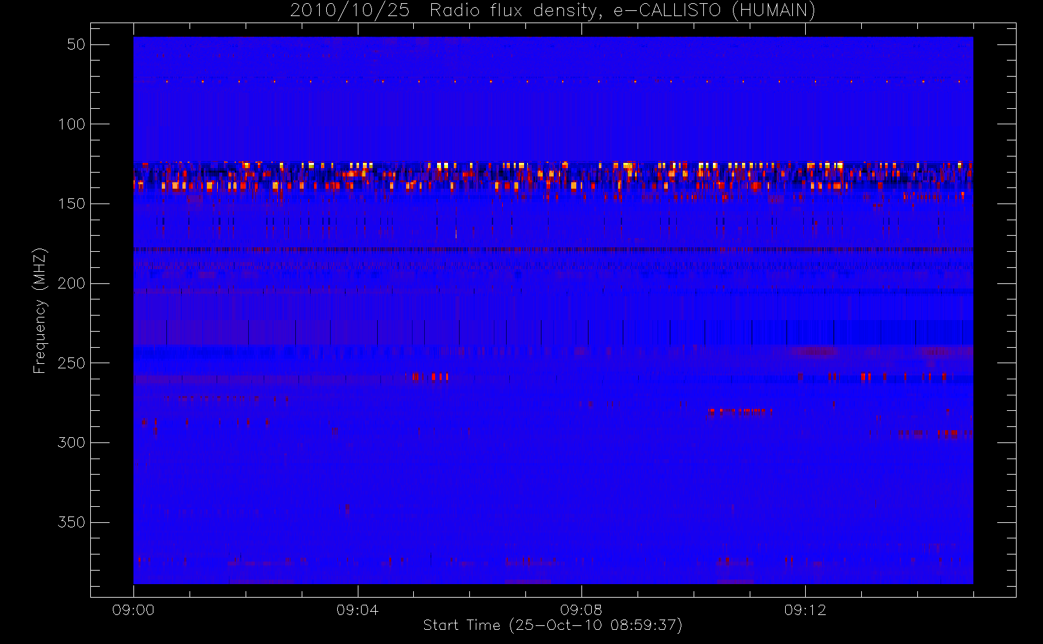Click the 09:12 time tick label
Viewport: 1043px width, 644px height.
(805, 610)
